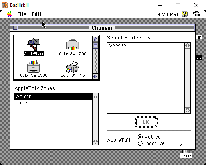Screen dimensions: 206x165
Task: Open the File menu
Action: point(22,14)
